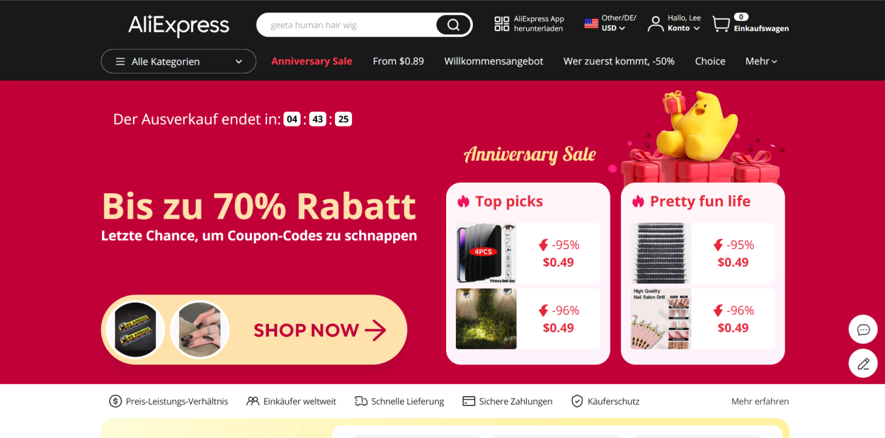Select the Anniversary Sale tab
Viewport: 885px width, 438px height.
311,61
